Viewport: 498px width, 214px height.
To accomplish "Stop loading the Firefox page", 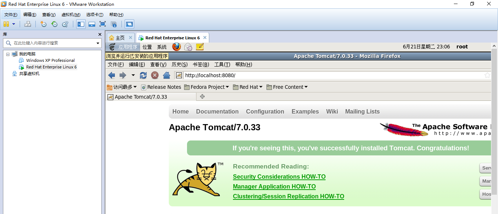I will (155, 75).
